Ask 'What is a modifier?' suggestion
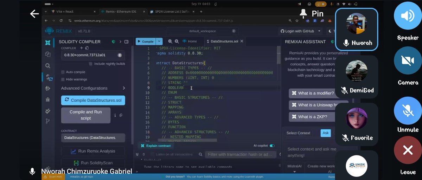Screen dimensions: 422x180 pos(312,93)
